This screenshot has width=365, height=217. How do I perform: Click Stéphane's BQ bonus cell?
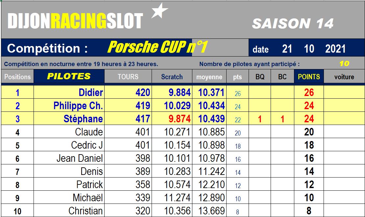coord(260,118)
